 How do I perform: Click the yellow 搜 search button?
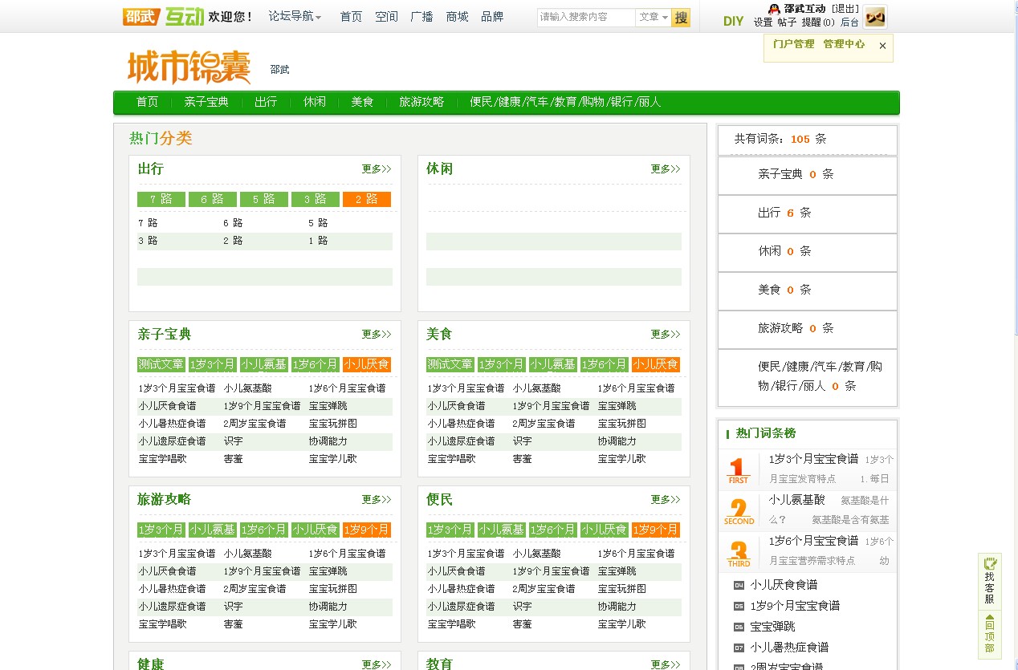click(x=681, y=17)
